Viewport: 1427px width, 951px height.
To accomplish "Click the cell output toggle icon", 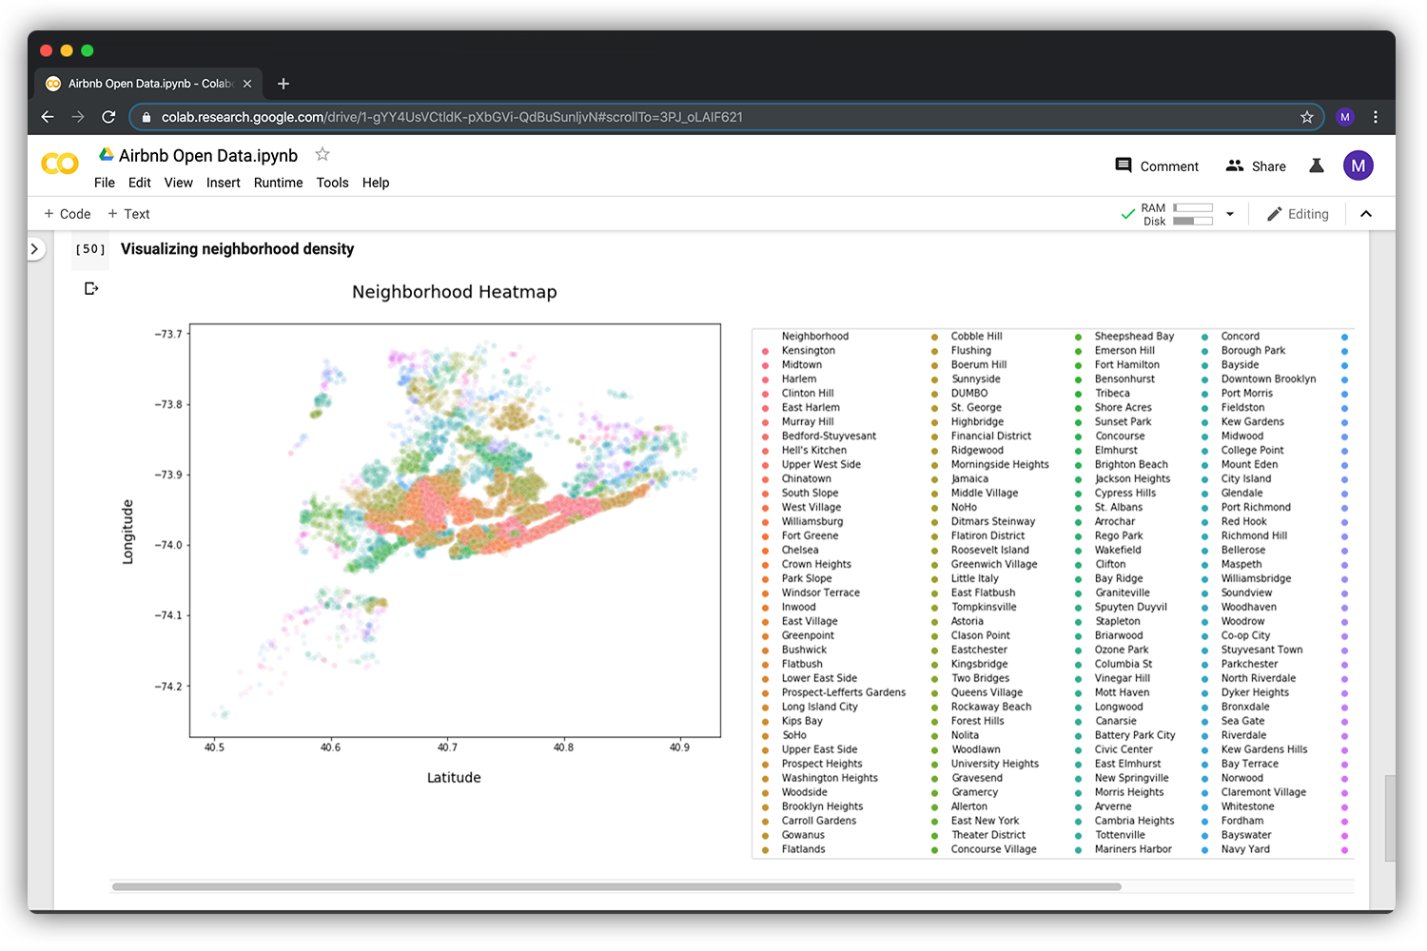I will 91,288.
